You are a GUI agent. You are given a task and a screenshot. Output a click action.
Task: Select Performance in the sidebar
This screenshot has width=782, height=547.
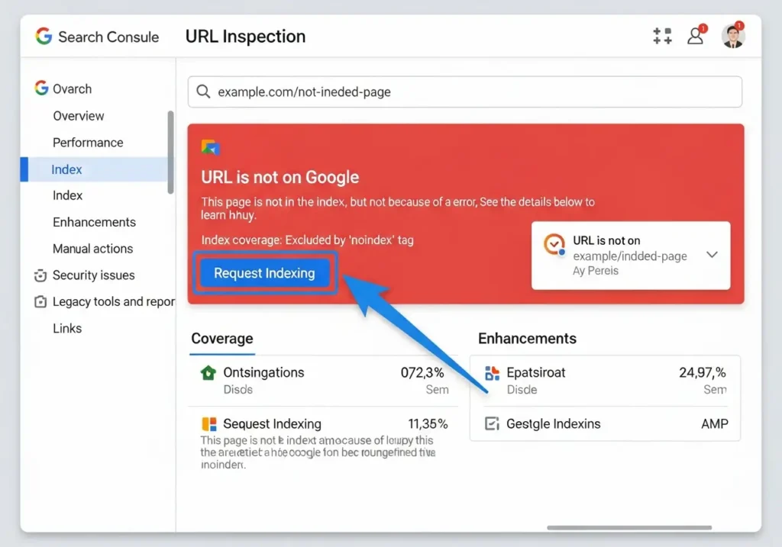[87, 143]
